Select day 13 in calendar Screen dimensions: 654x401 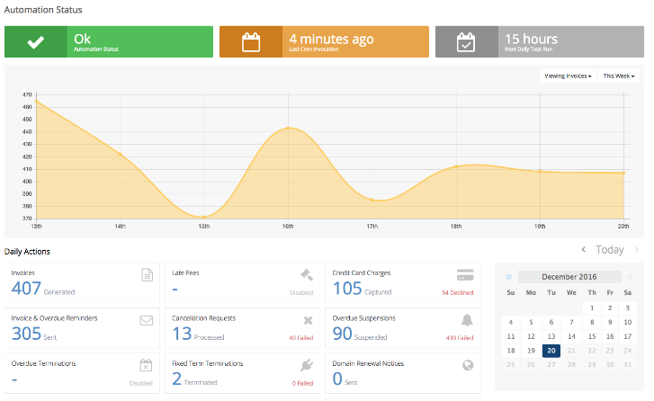[x=551, y=336]
